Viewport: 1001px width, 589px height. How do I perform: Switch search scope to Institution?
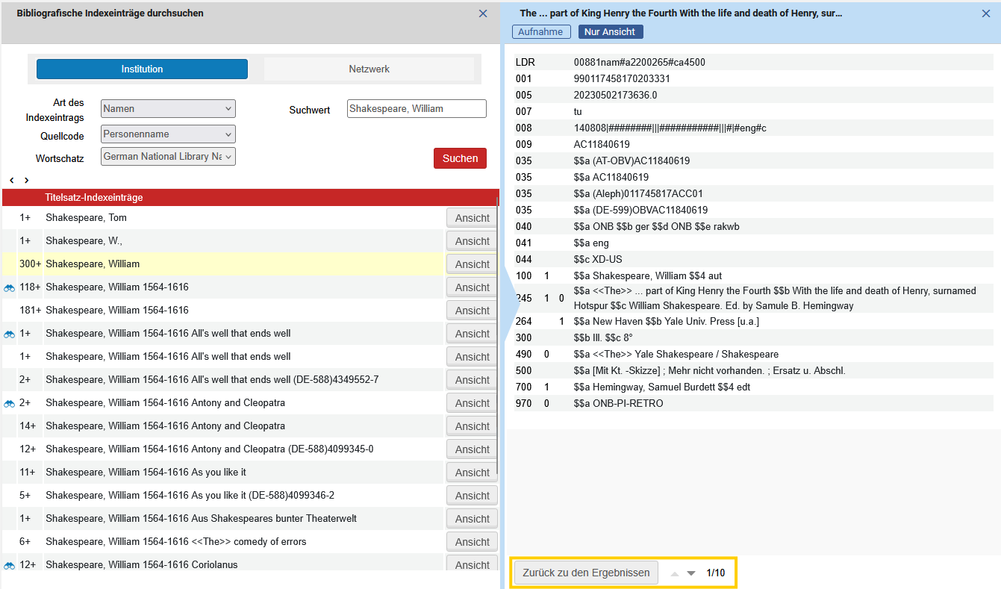pyautogui.click(x=142, y=69)
